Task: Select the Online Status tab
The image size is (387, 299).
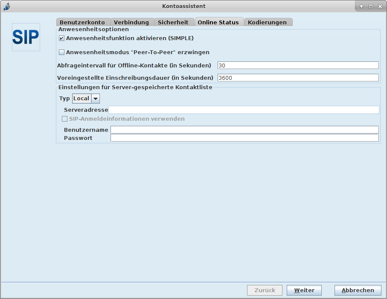Action: pyautogui.click(x=218, y=22)
